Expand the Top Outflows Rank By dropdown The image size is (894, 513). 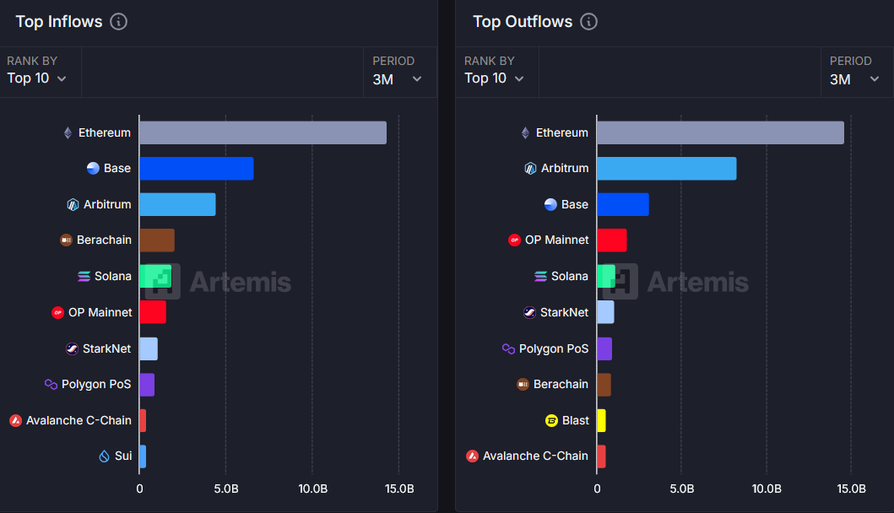pyautogui.click(x=495, y=78)
